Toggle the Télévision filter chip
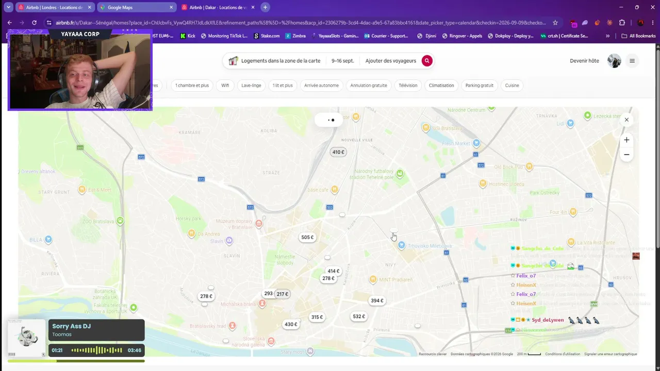The height and width of the screenshot is (371, 660). tap(408, 86)
